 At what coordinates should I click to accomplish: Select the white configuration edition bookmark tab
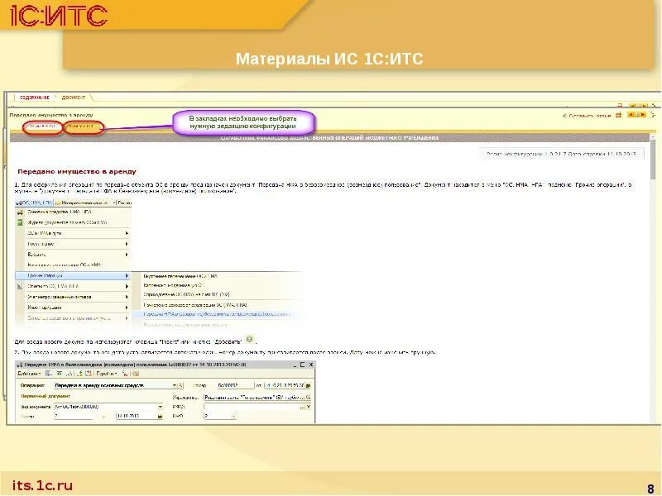coord(43,126)
